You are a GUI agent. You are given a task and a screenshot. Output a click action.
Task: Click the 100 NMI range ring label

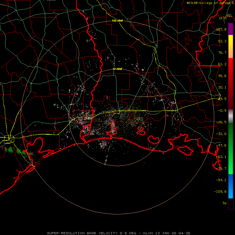pyautogui.click(x=117, y=21)
